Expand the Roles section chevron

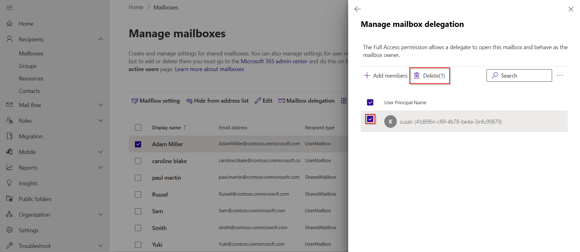coord(101,121)
